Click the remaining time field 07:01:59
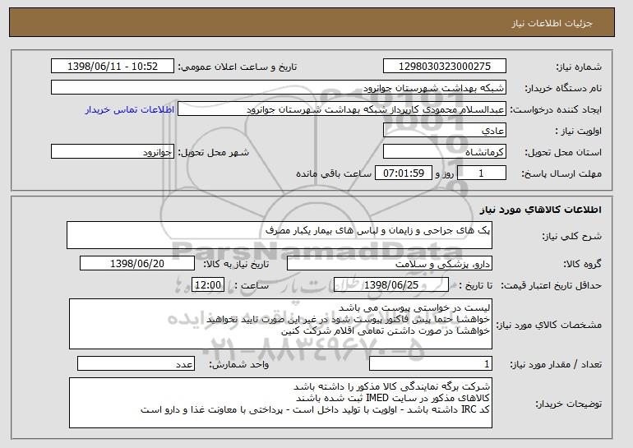The width and height of the screenshot is (633, 448). pyautogui.click(x=404, y=173)
